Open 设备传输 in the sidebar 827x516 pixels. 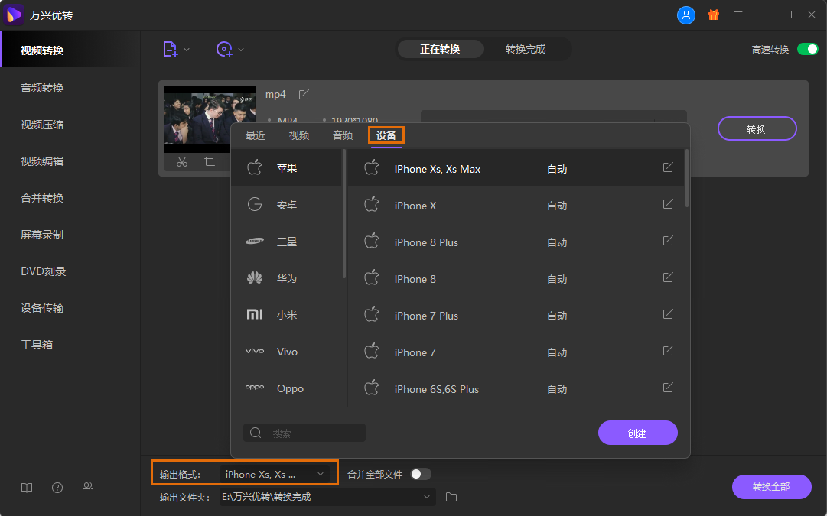point(42,308)
